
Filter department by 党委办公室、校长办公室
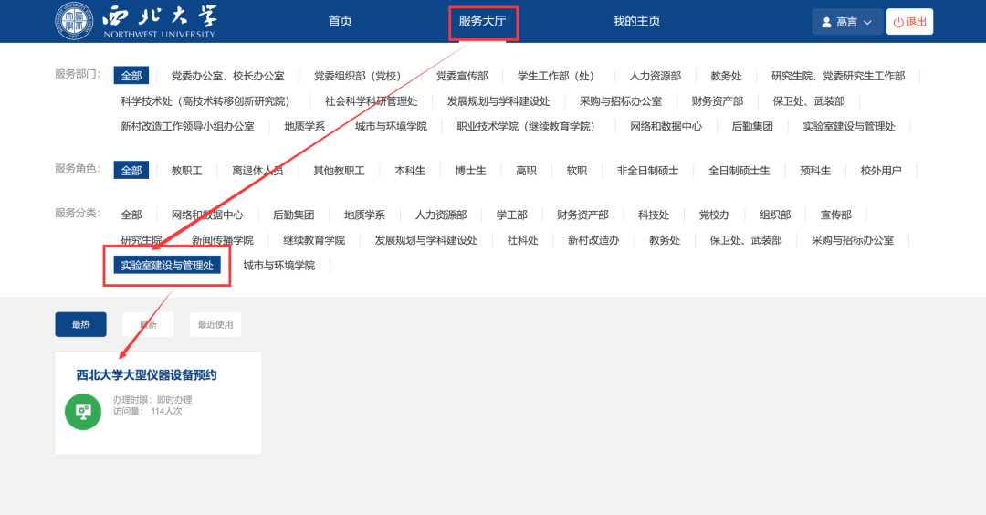(x=227, y=76)
